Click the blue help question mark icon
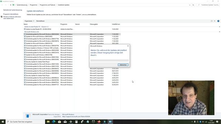221x124 pixels. [218, 21]
